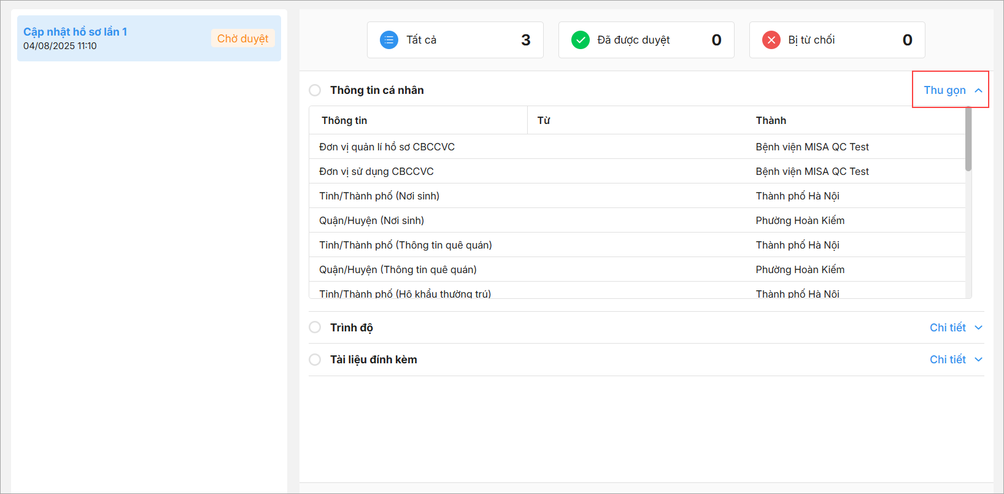1004x494 pixels.
Task: Select the Thông tin cá nhân radio button
Action: tap(315, 90)
